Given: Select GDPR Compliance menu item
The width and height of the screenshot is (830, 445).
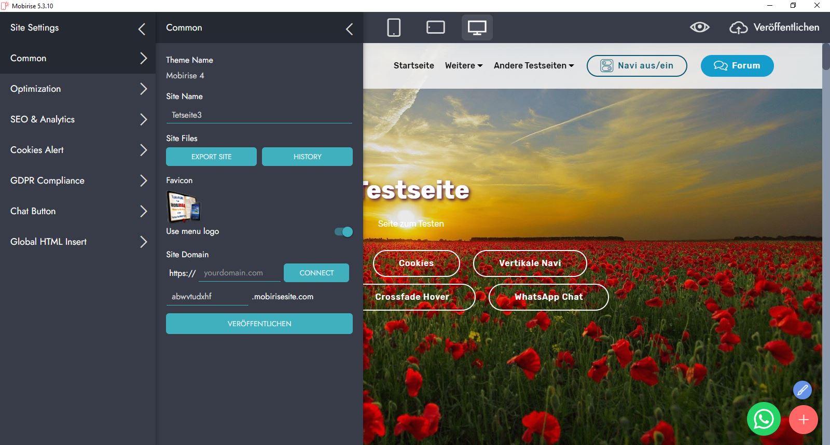Looking at the screenshot, I should (78, 180).
